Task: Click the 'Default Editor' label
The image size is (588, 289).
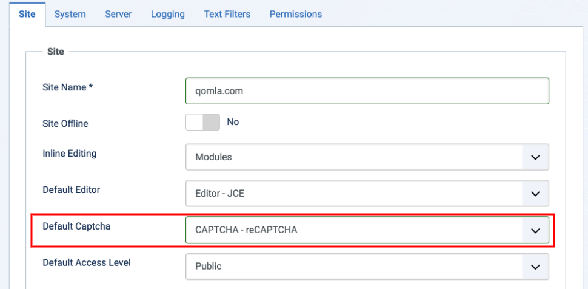Action: coord(72,190)
